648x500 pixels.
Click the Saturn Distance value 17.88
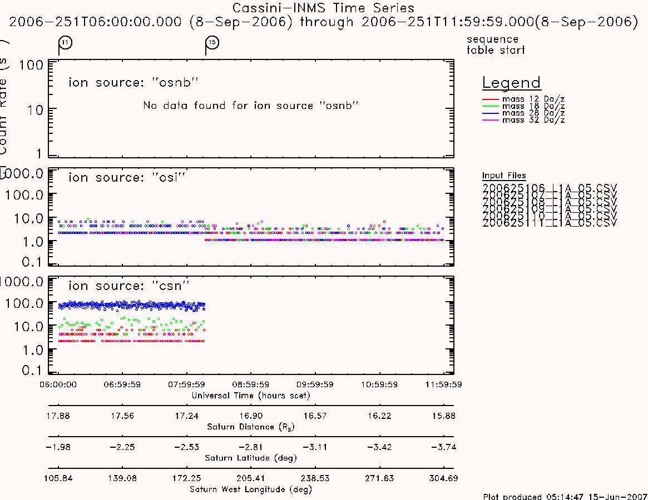click(58, 416)
